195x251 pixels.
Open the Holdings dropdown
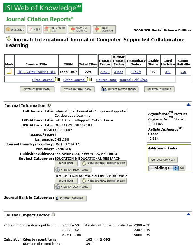click(163, 168)
